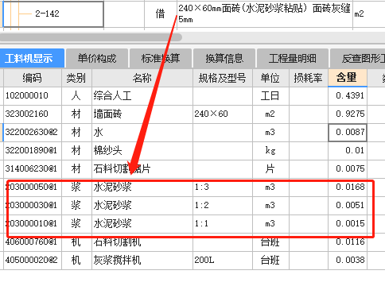This screenshot has width=385, height=286.
Task: Click the 1:2 specification cell
Action: [x=223, y=206]
